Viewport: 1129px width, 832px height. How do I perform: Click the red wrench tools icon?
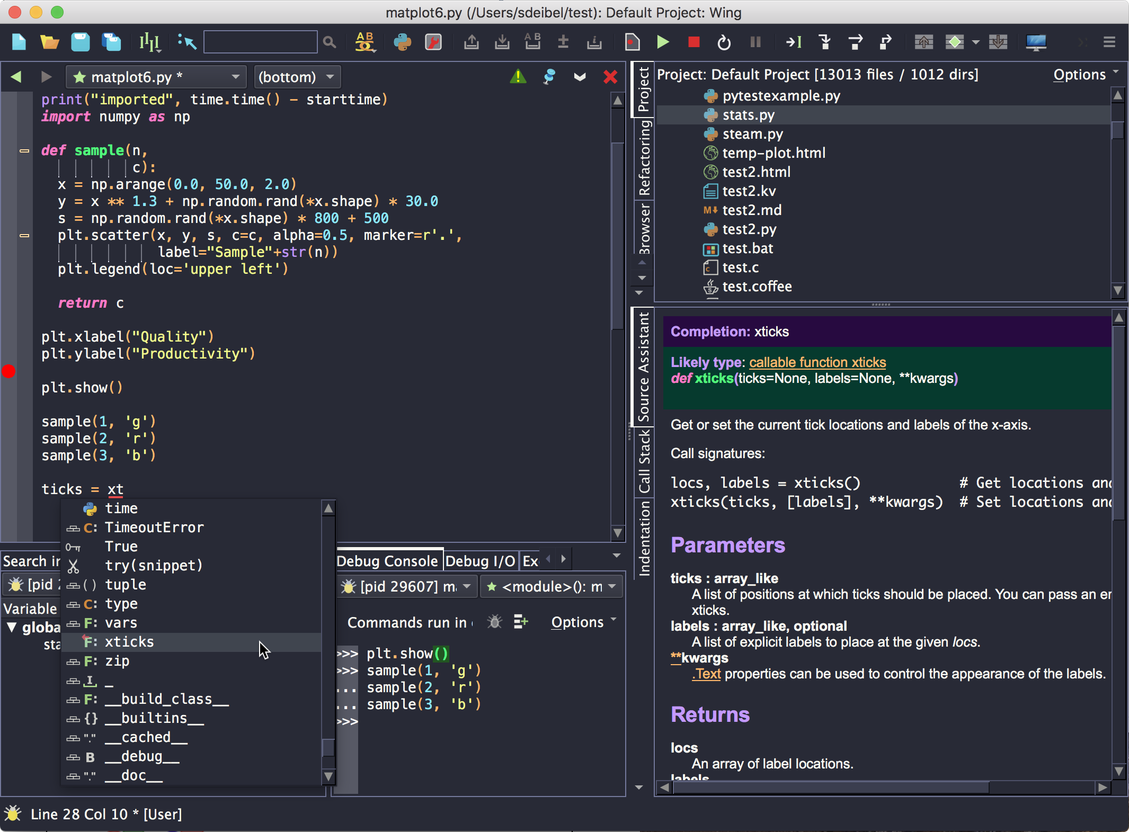[433, 42]
